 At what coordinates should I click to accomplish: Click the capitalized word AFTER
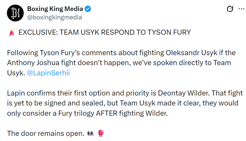click(107, 113)
